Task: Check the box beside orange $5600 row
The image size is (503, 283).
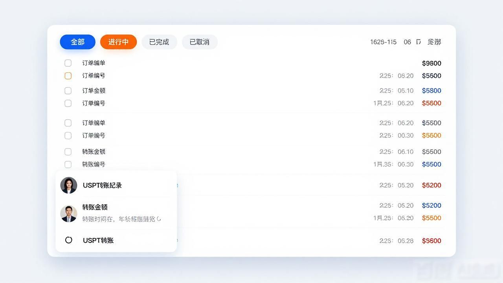Action: click(x=68, y=136)
